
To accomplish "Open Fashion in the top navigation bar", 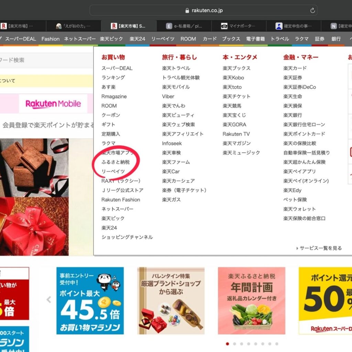I will point(50,39).
